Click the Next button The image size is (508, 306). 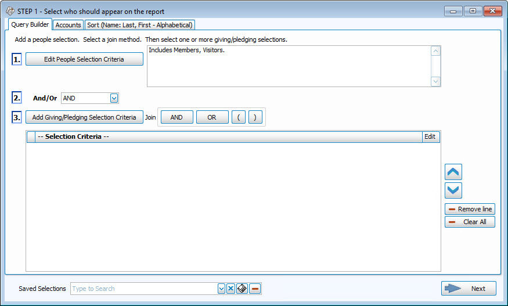coord(469,289)
